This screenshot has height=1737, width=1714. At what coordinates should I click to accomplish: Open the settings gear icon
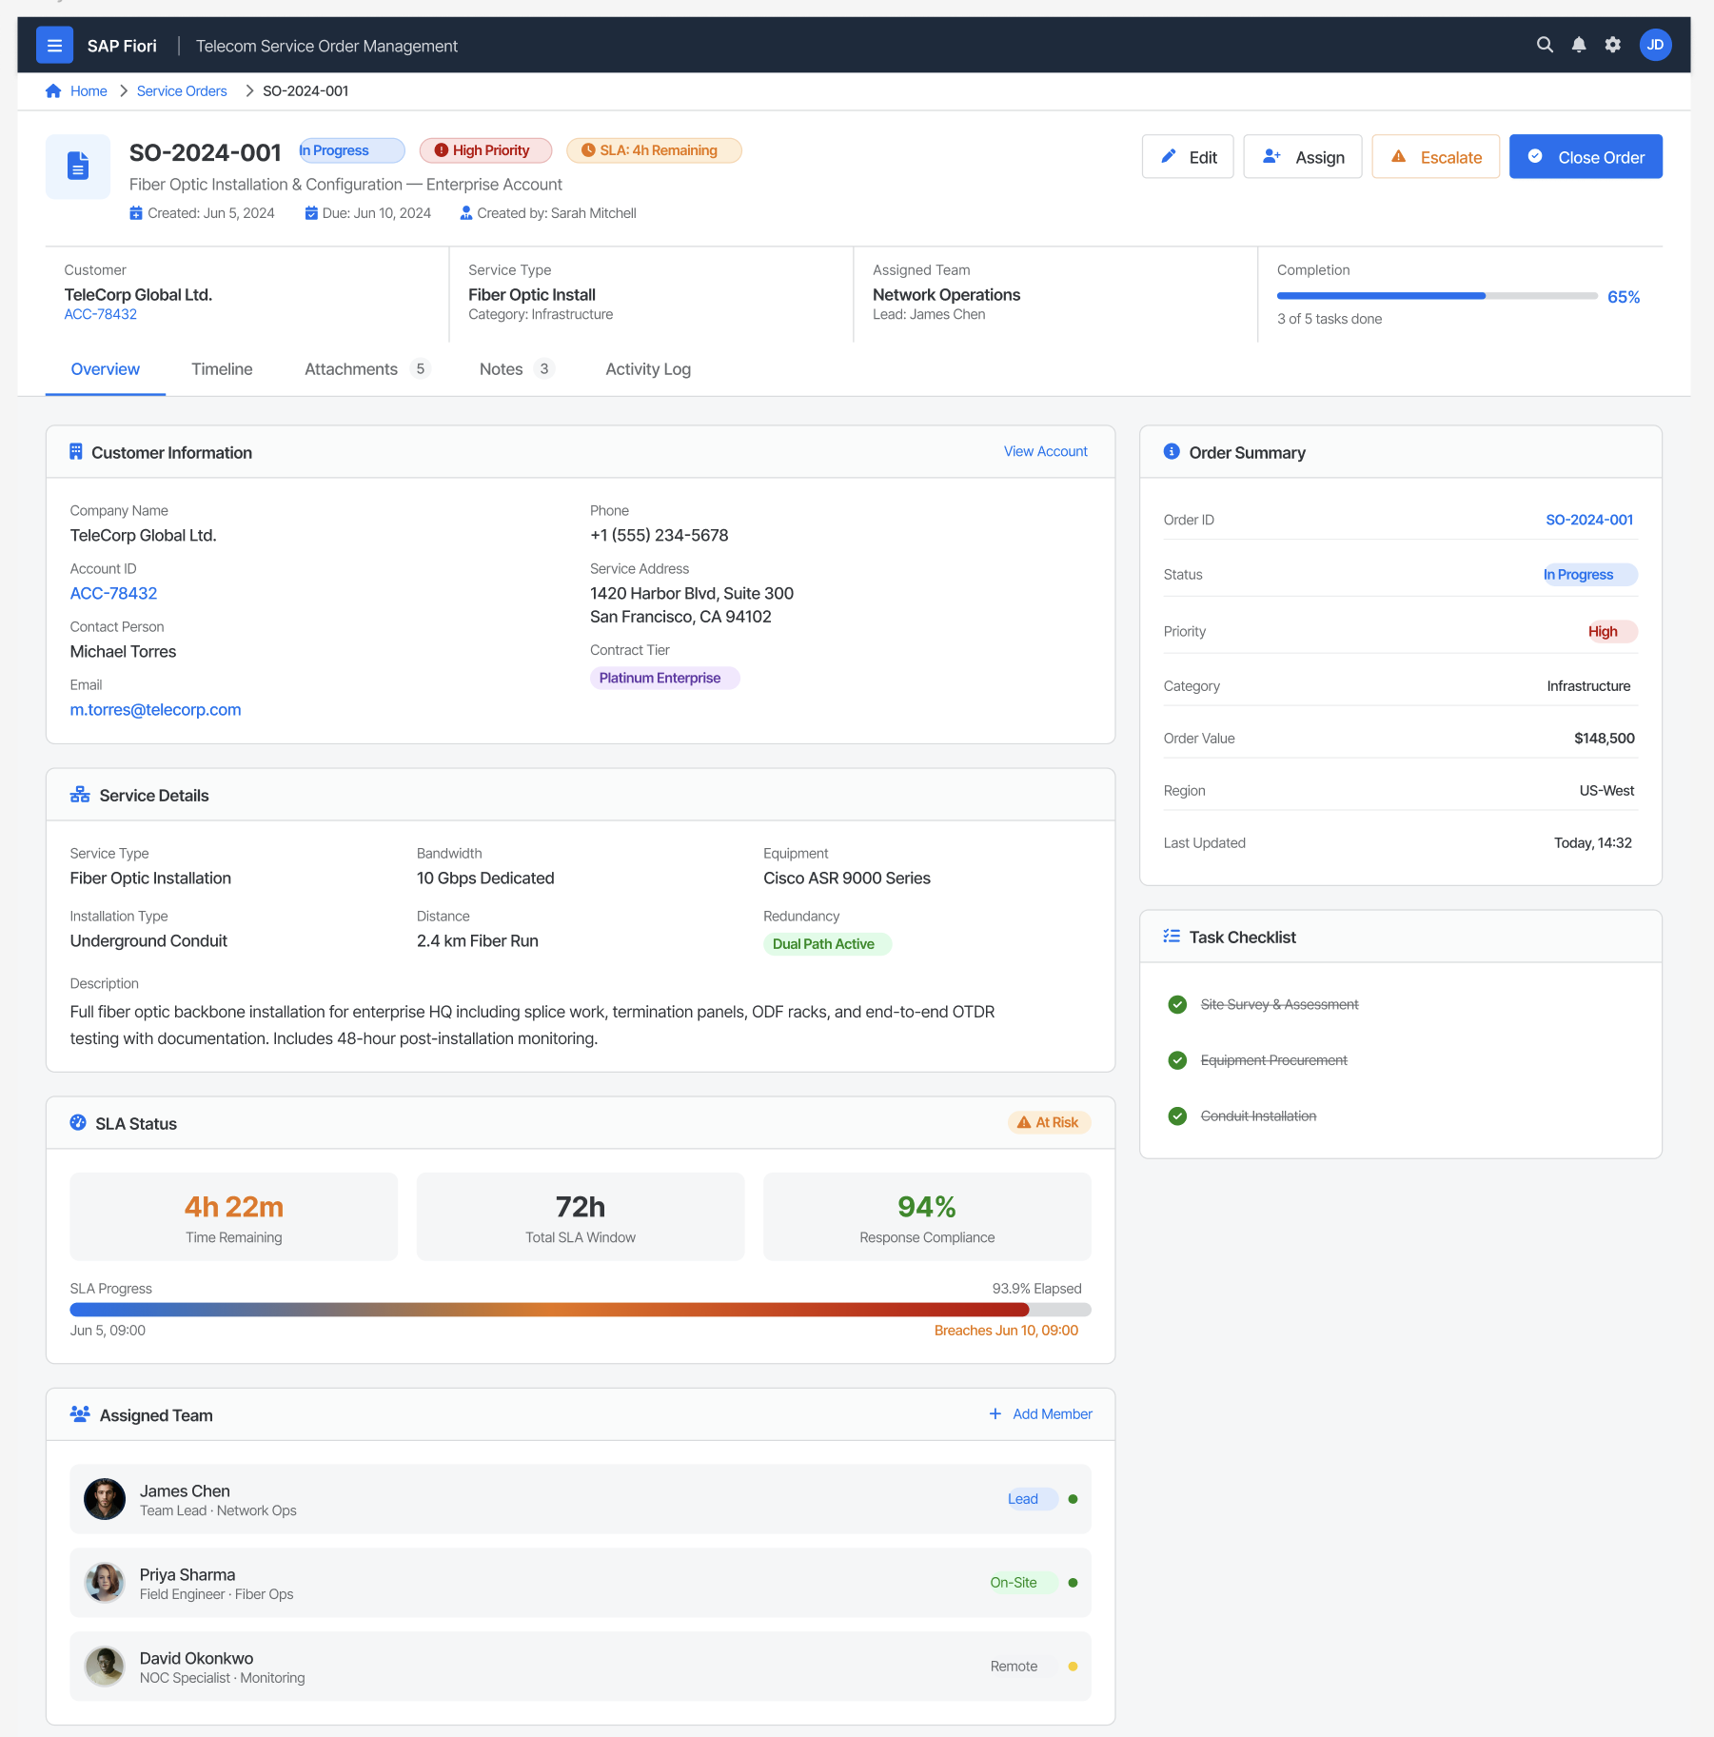pos(1613,45)
